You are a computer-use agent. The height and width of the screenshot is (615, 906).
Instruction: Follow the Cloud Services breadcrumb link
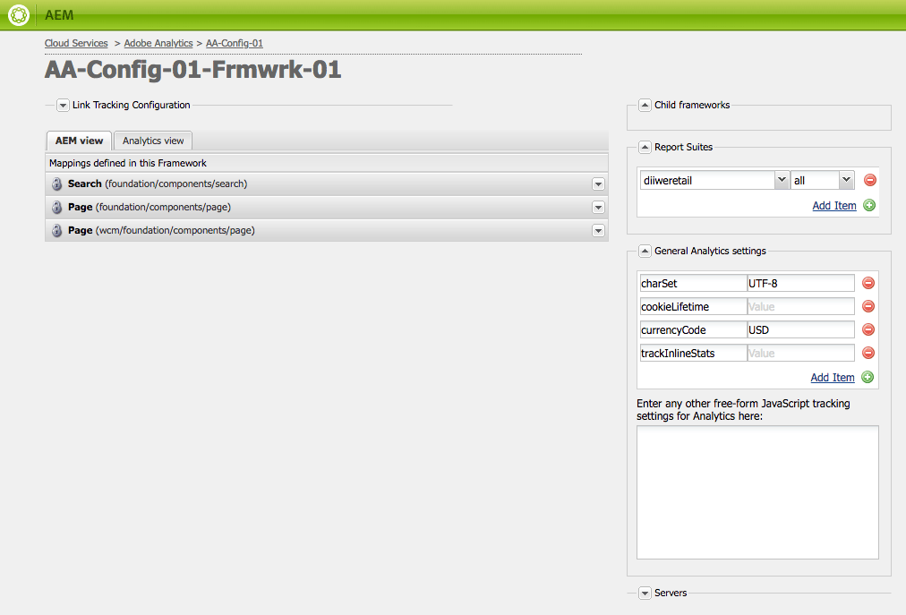tap(76, 43)
